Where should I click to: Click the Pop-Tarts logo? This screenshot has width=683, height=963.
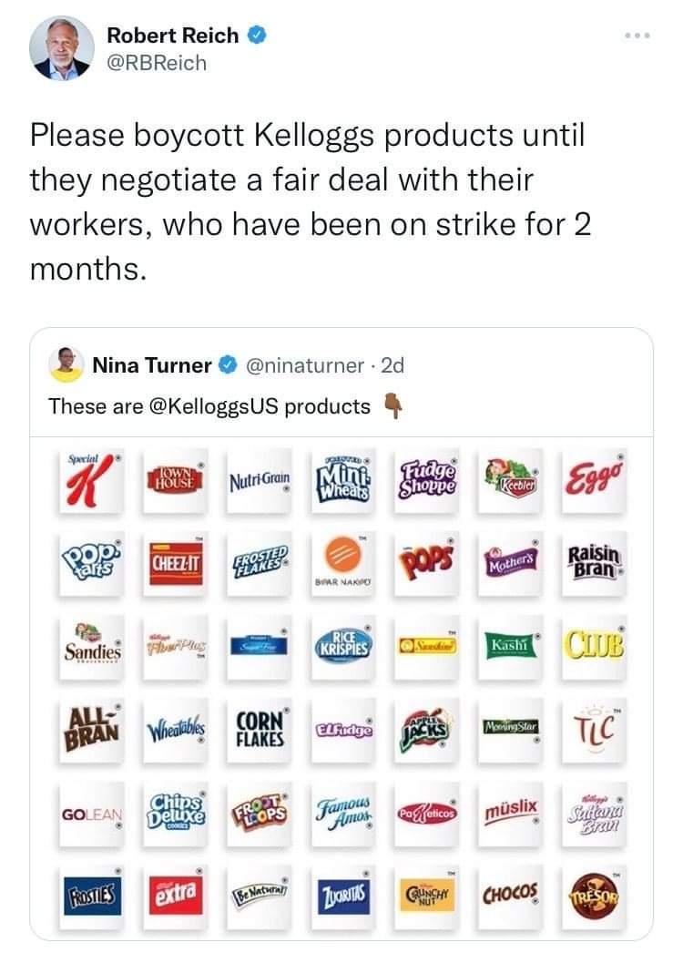tap(87, 558)
